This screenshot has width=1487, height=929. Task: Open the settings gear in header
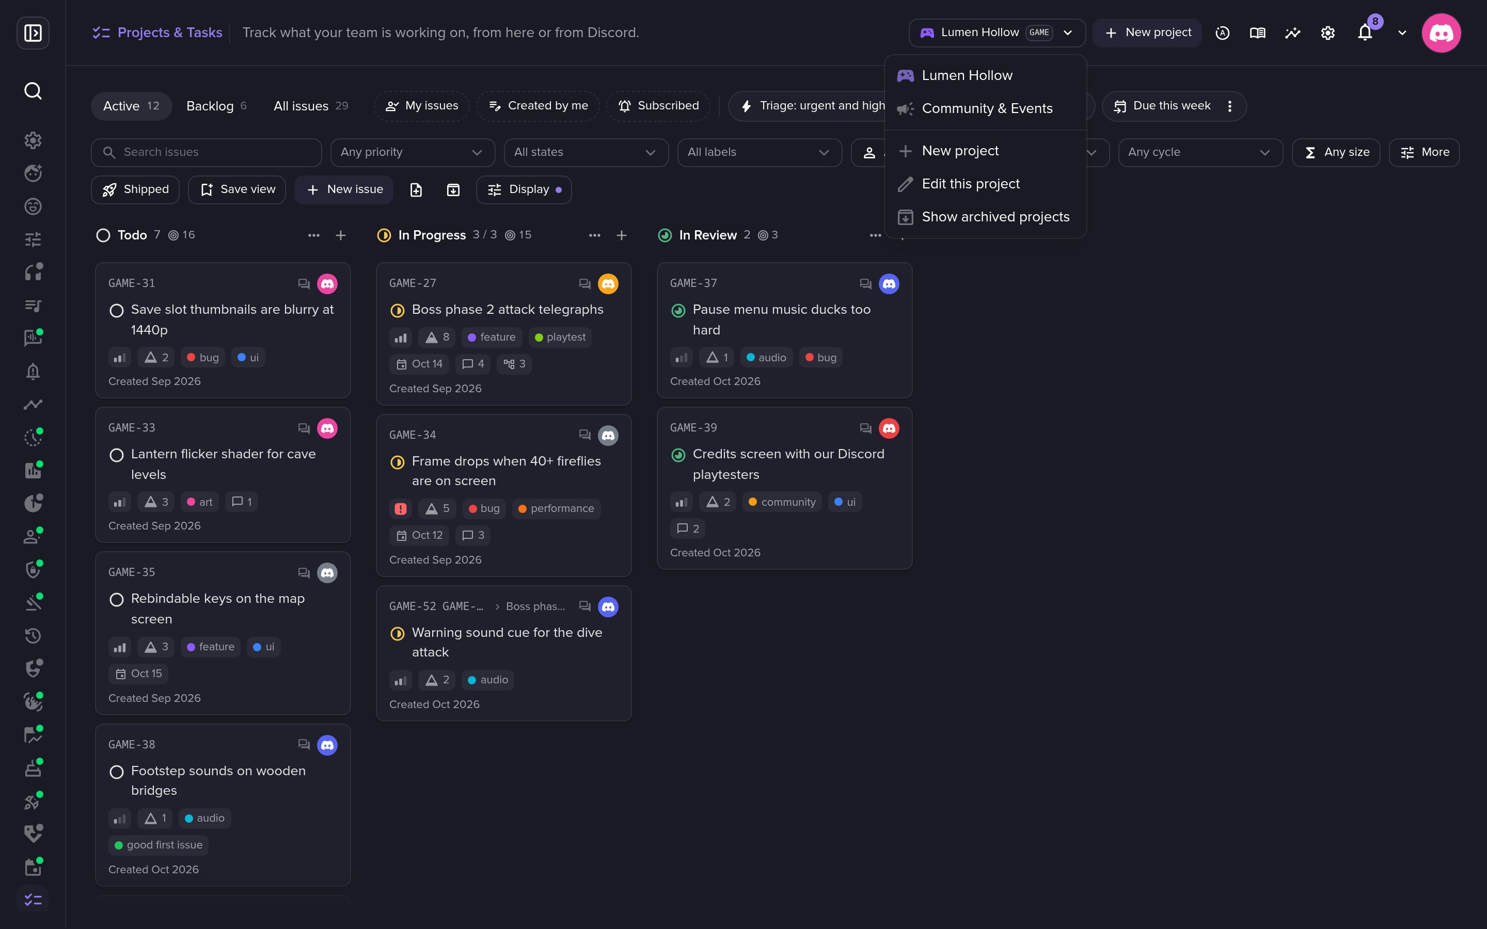tap(1328, 33)
